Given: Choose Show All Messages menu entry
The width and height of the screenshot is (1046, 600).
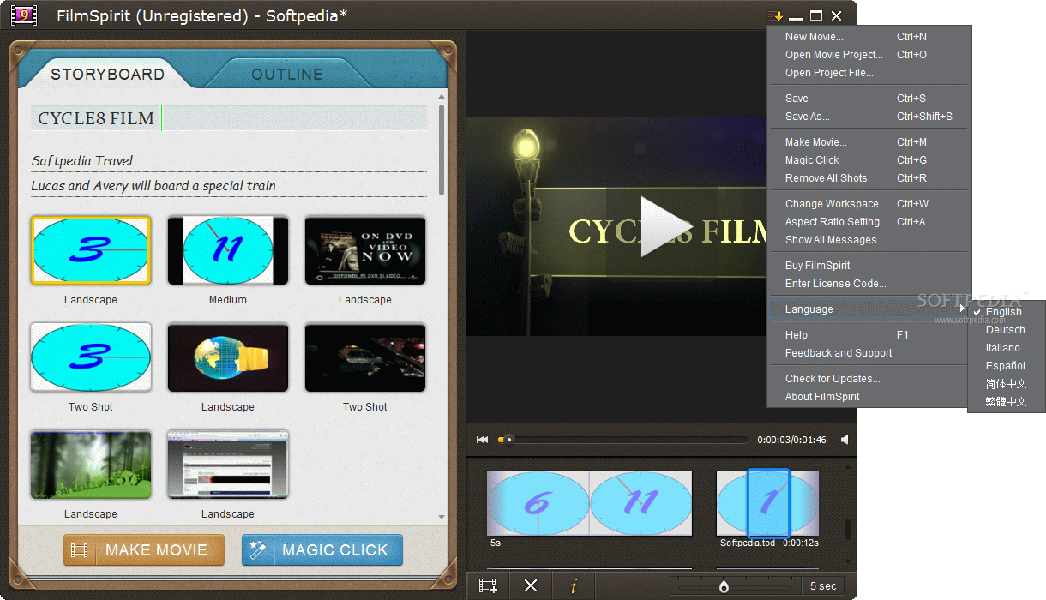Looking at the screenshot, I should 869,240.
